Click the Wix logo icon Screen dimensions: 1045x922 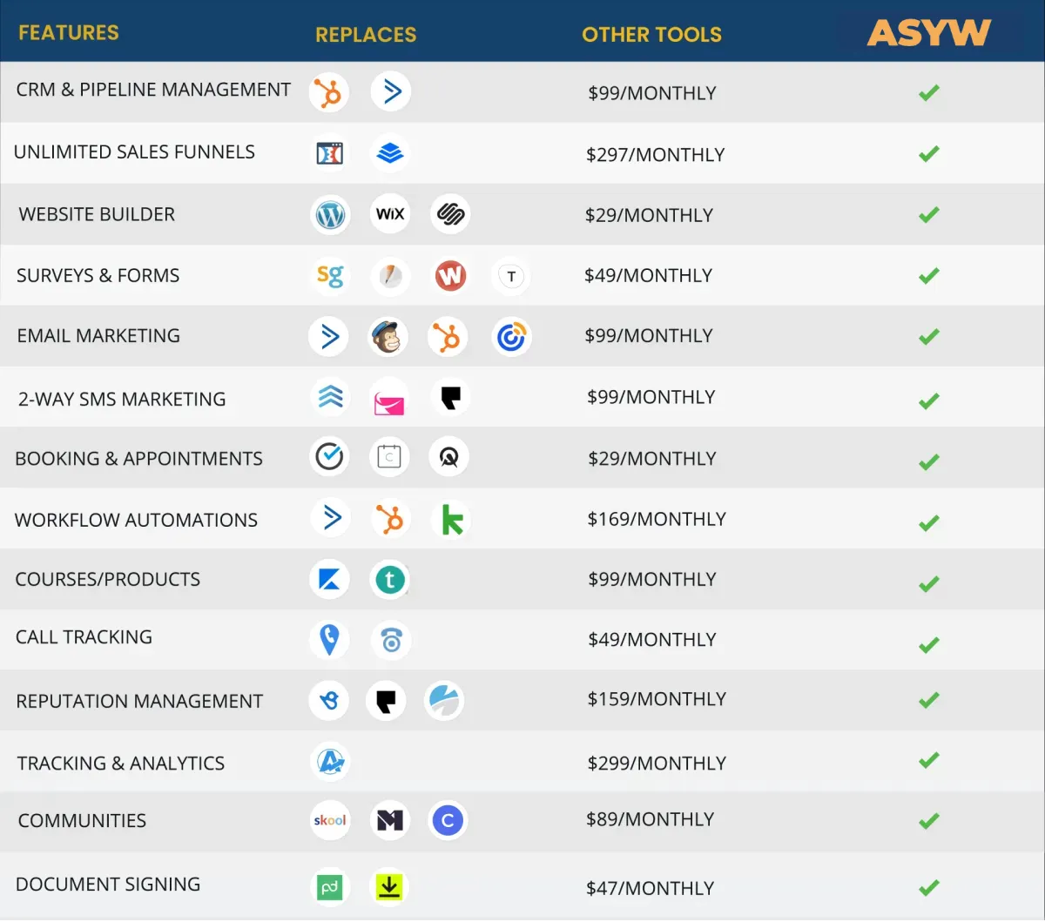click(390, 214)
